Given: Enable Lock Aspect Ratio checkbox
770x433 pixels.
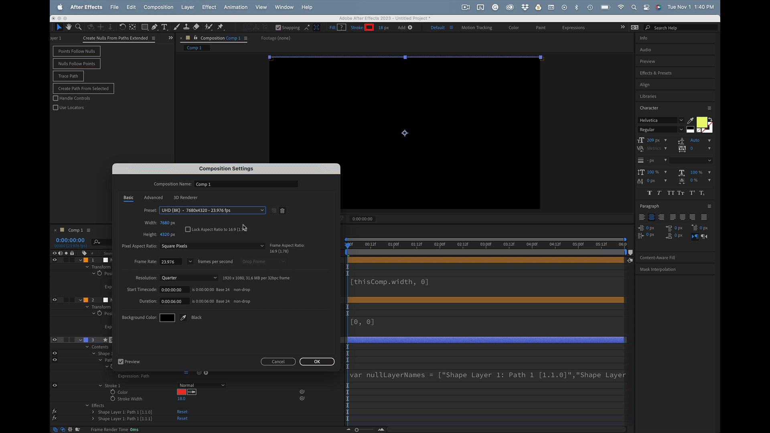Looking at the screenshot, I should click(x=188, y=229).
